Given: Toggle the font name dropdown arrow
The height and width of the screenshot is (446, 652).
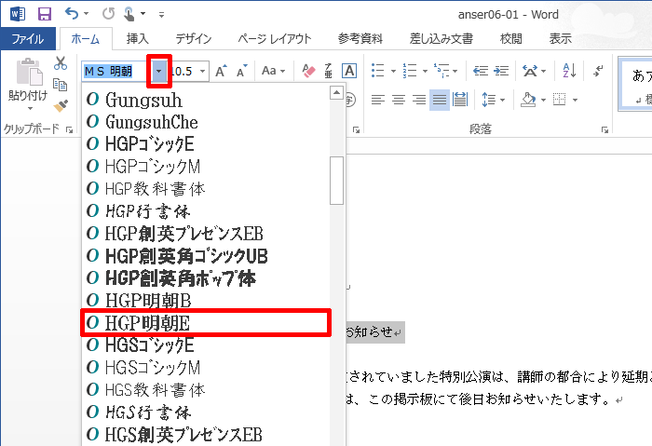Looking at the screenshot, I should pyautogui.click(x=159, y=71).
